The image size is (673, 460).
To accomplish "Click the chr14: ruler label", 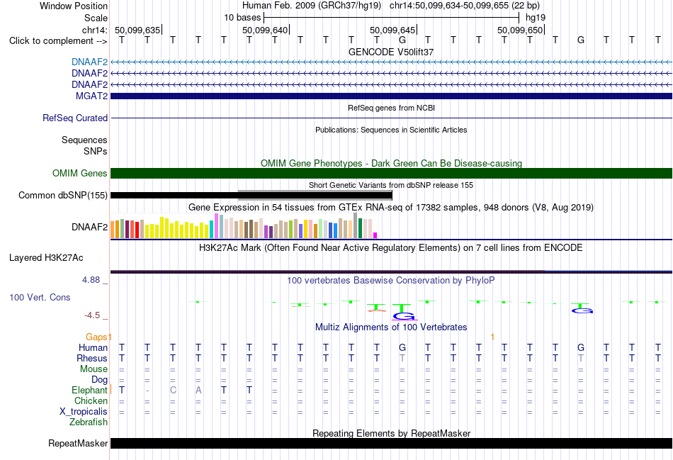I will [95, 30].
